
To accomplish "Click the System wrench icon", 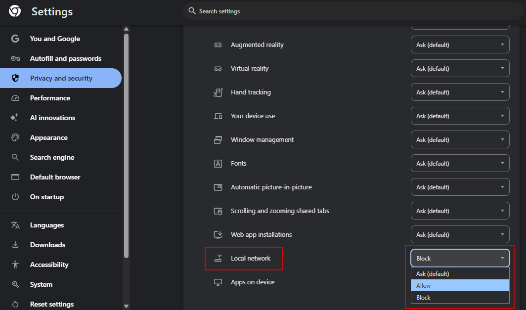I will coord(15,284).
